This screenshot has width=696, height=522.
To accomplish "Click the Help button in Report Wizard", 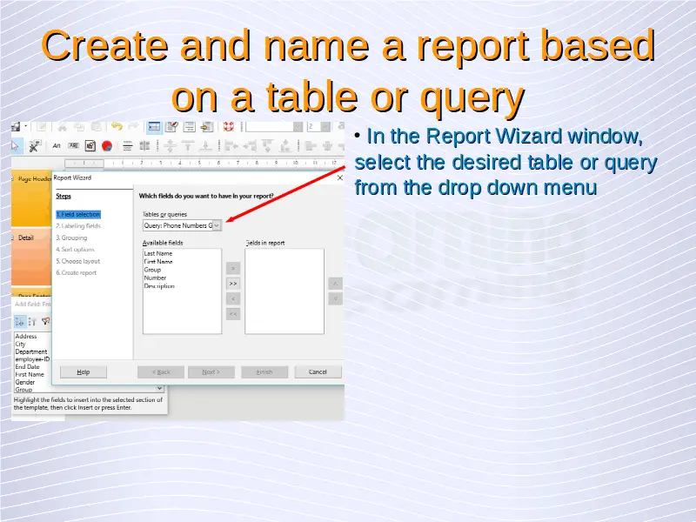I will (x=84, y=372).
